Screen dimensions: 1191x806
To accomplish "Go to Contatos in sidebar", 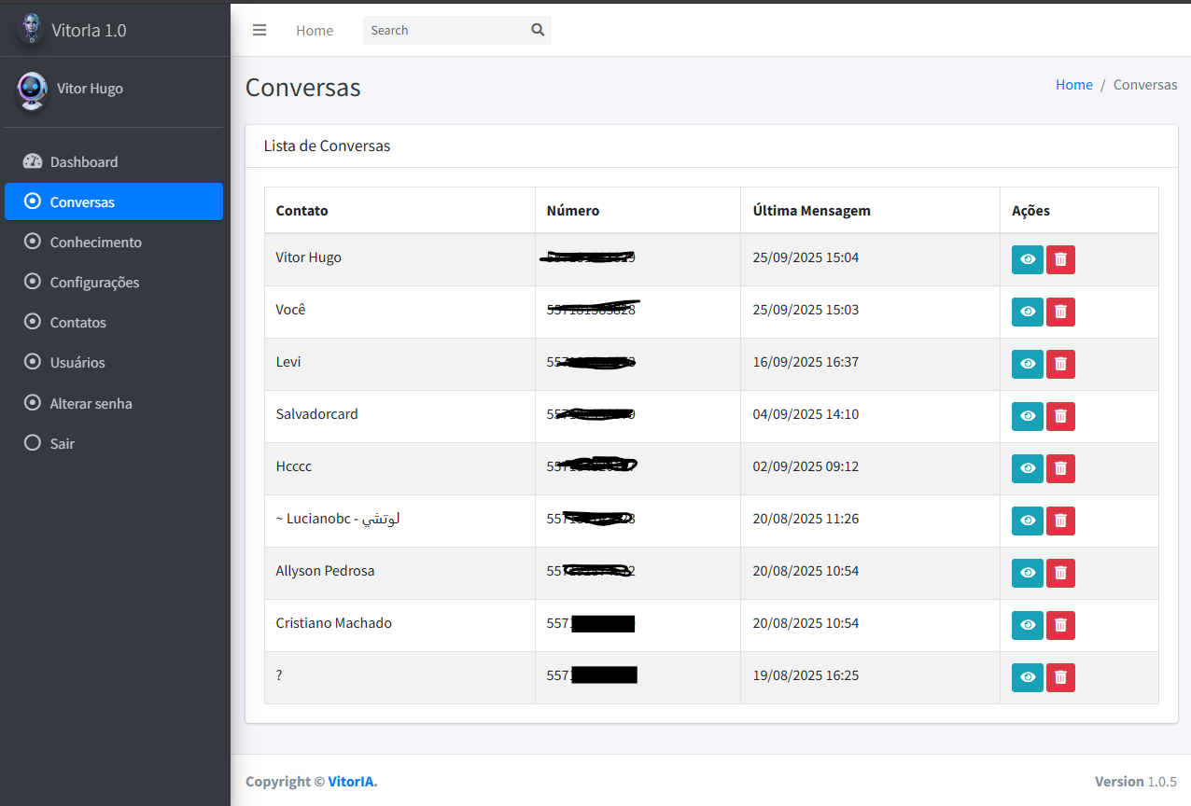I will coord(77,322).
